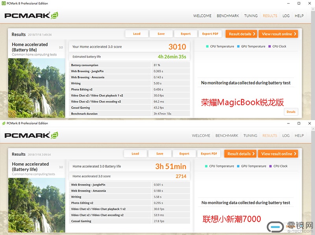Click the Writing row showing 5.00 s

click(130, 83)
